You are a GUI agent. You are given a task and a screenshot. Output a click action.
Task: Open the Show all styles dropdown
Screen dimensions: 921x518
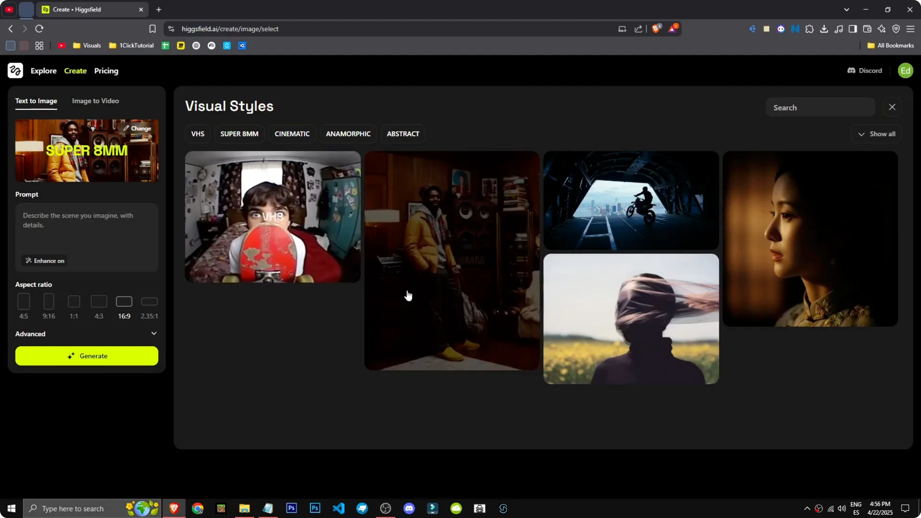pyautogui.click(x=876, y=134)
